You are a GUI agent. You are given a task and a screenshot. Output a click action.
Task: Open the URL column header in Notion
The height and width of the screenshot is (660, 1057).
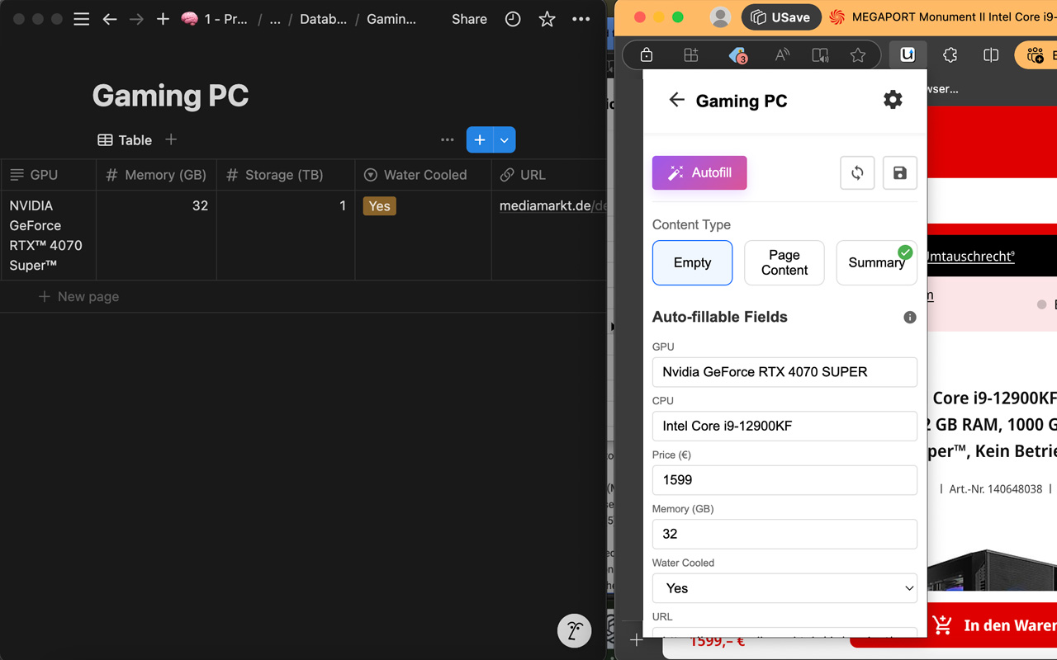pos(549,175)
